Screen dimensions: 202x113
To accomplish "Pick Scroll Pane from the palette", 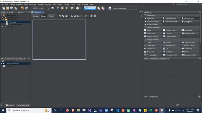I will point(153,34).
